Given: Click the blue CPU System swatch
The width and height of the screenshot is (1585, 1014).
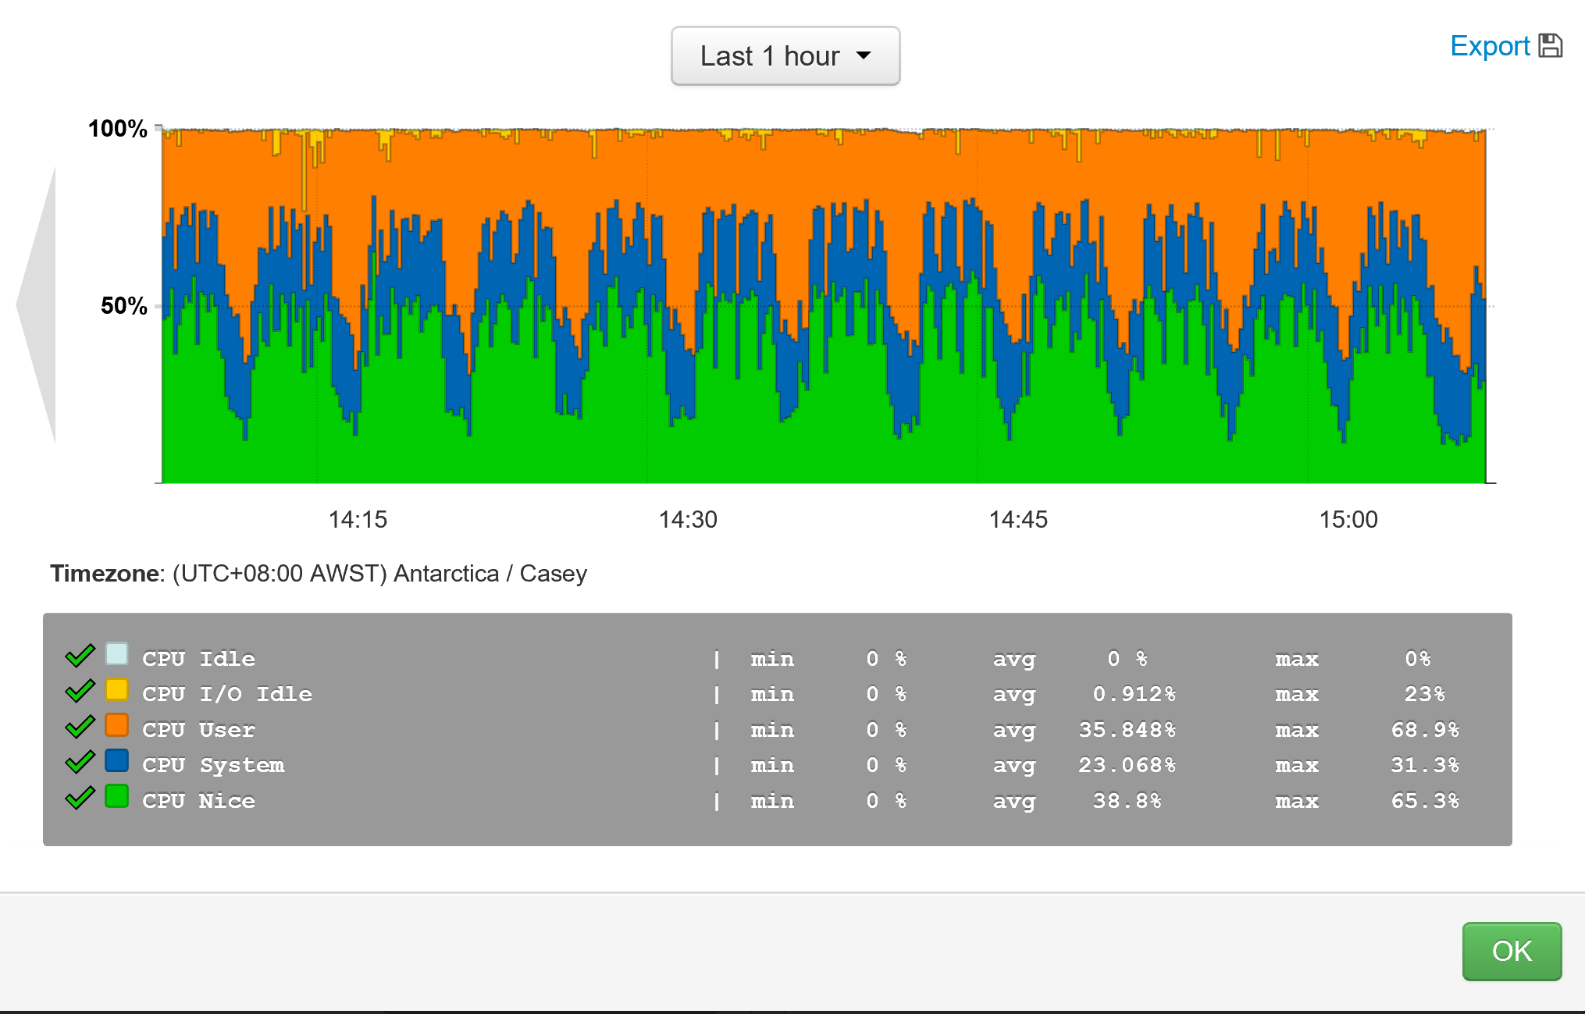Looking at the screenshot, I should point(116,760).
